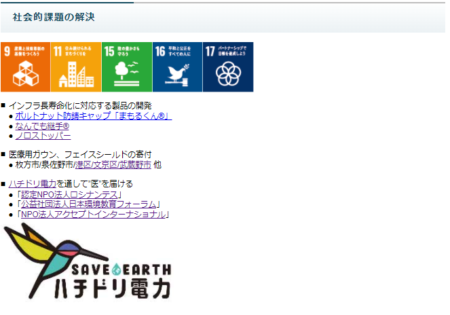This screenshot has height=315, width=450.
Task: Click the 社会的課題の解決 section heading
Action: 54,17
